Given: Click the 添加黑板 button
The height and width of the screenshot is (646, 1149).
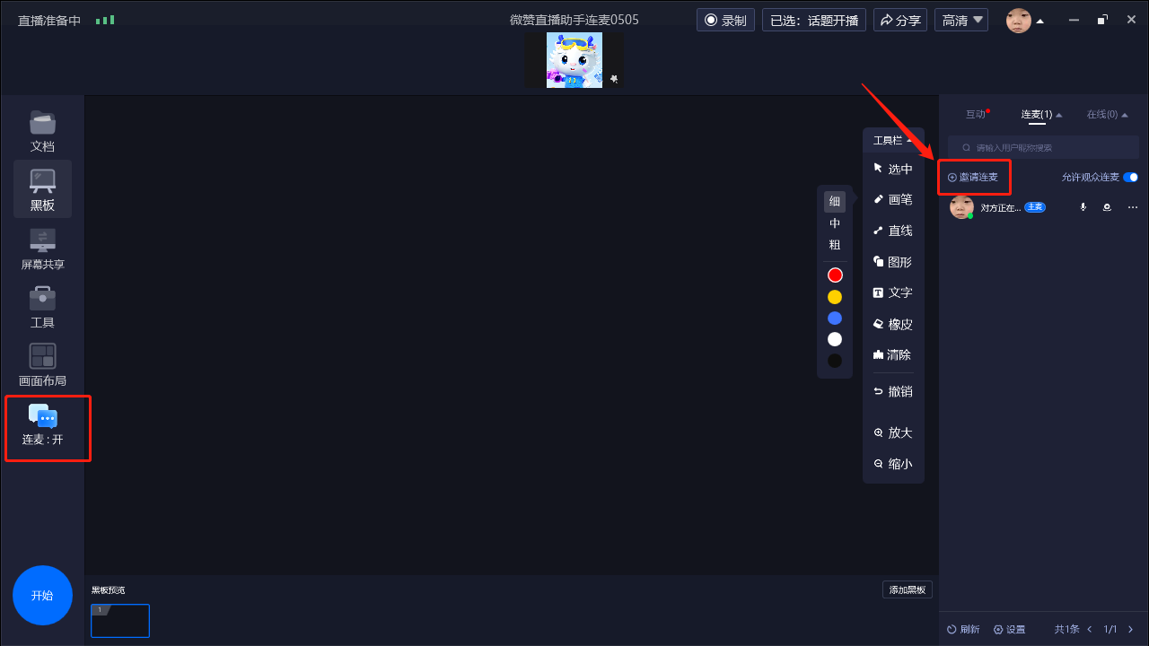Looking at the screenshot, I should pyautogui.click(x=908, y=589).
